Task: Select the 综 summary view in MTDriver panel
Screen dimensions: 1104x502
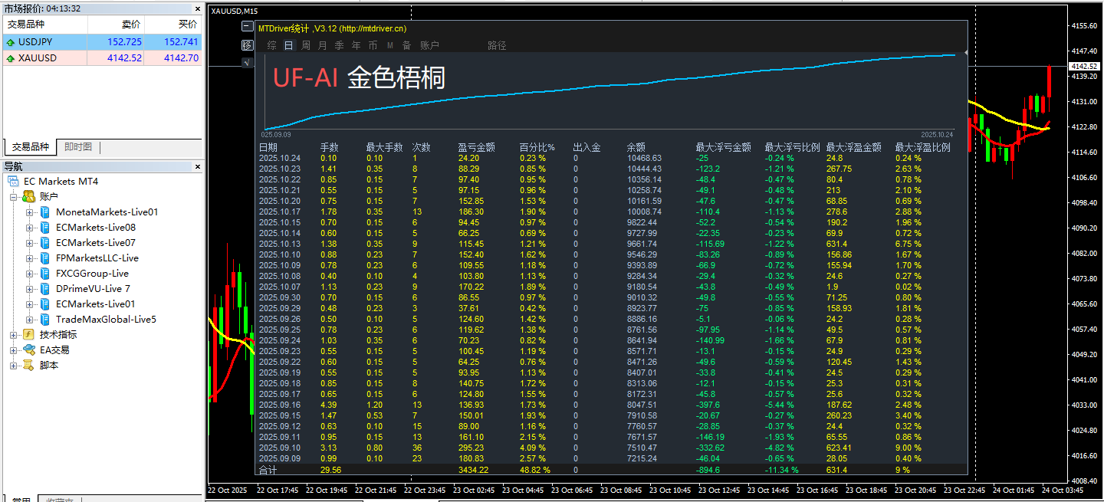Action: 272,44
